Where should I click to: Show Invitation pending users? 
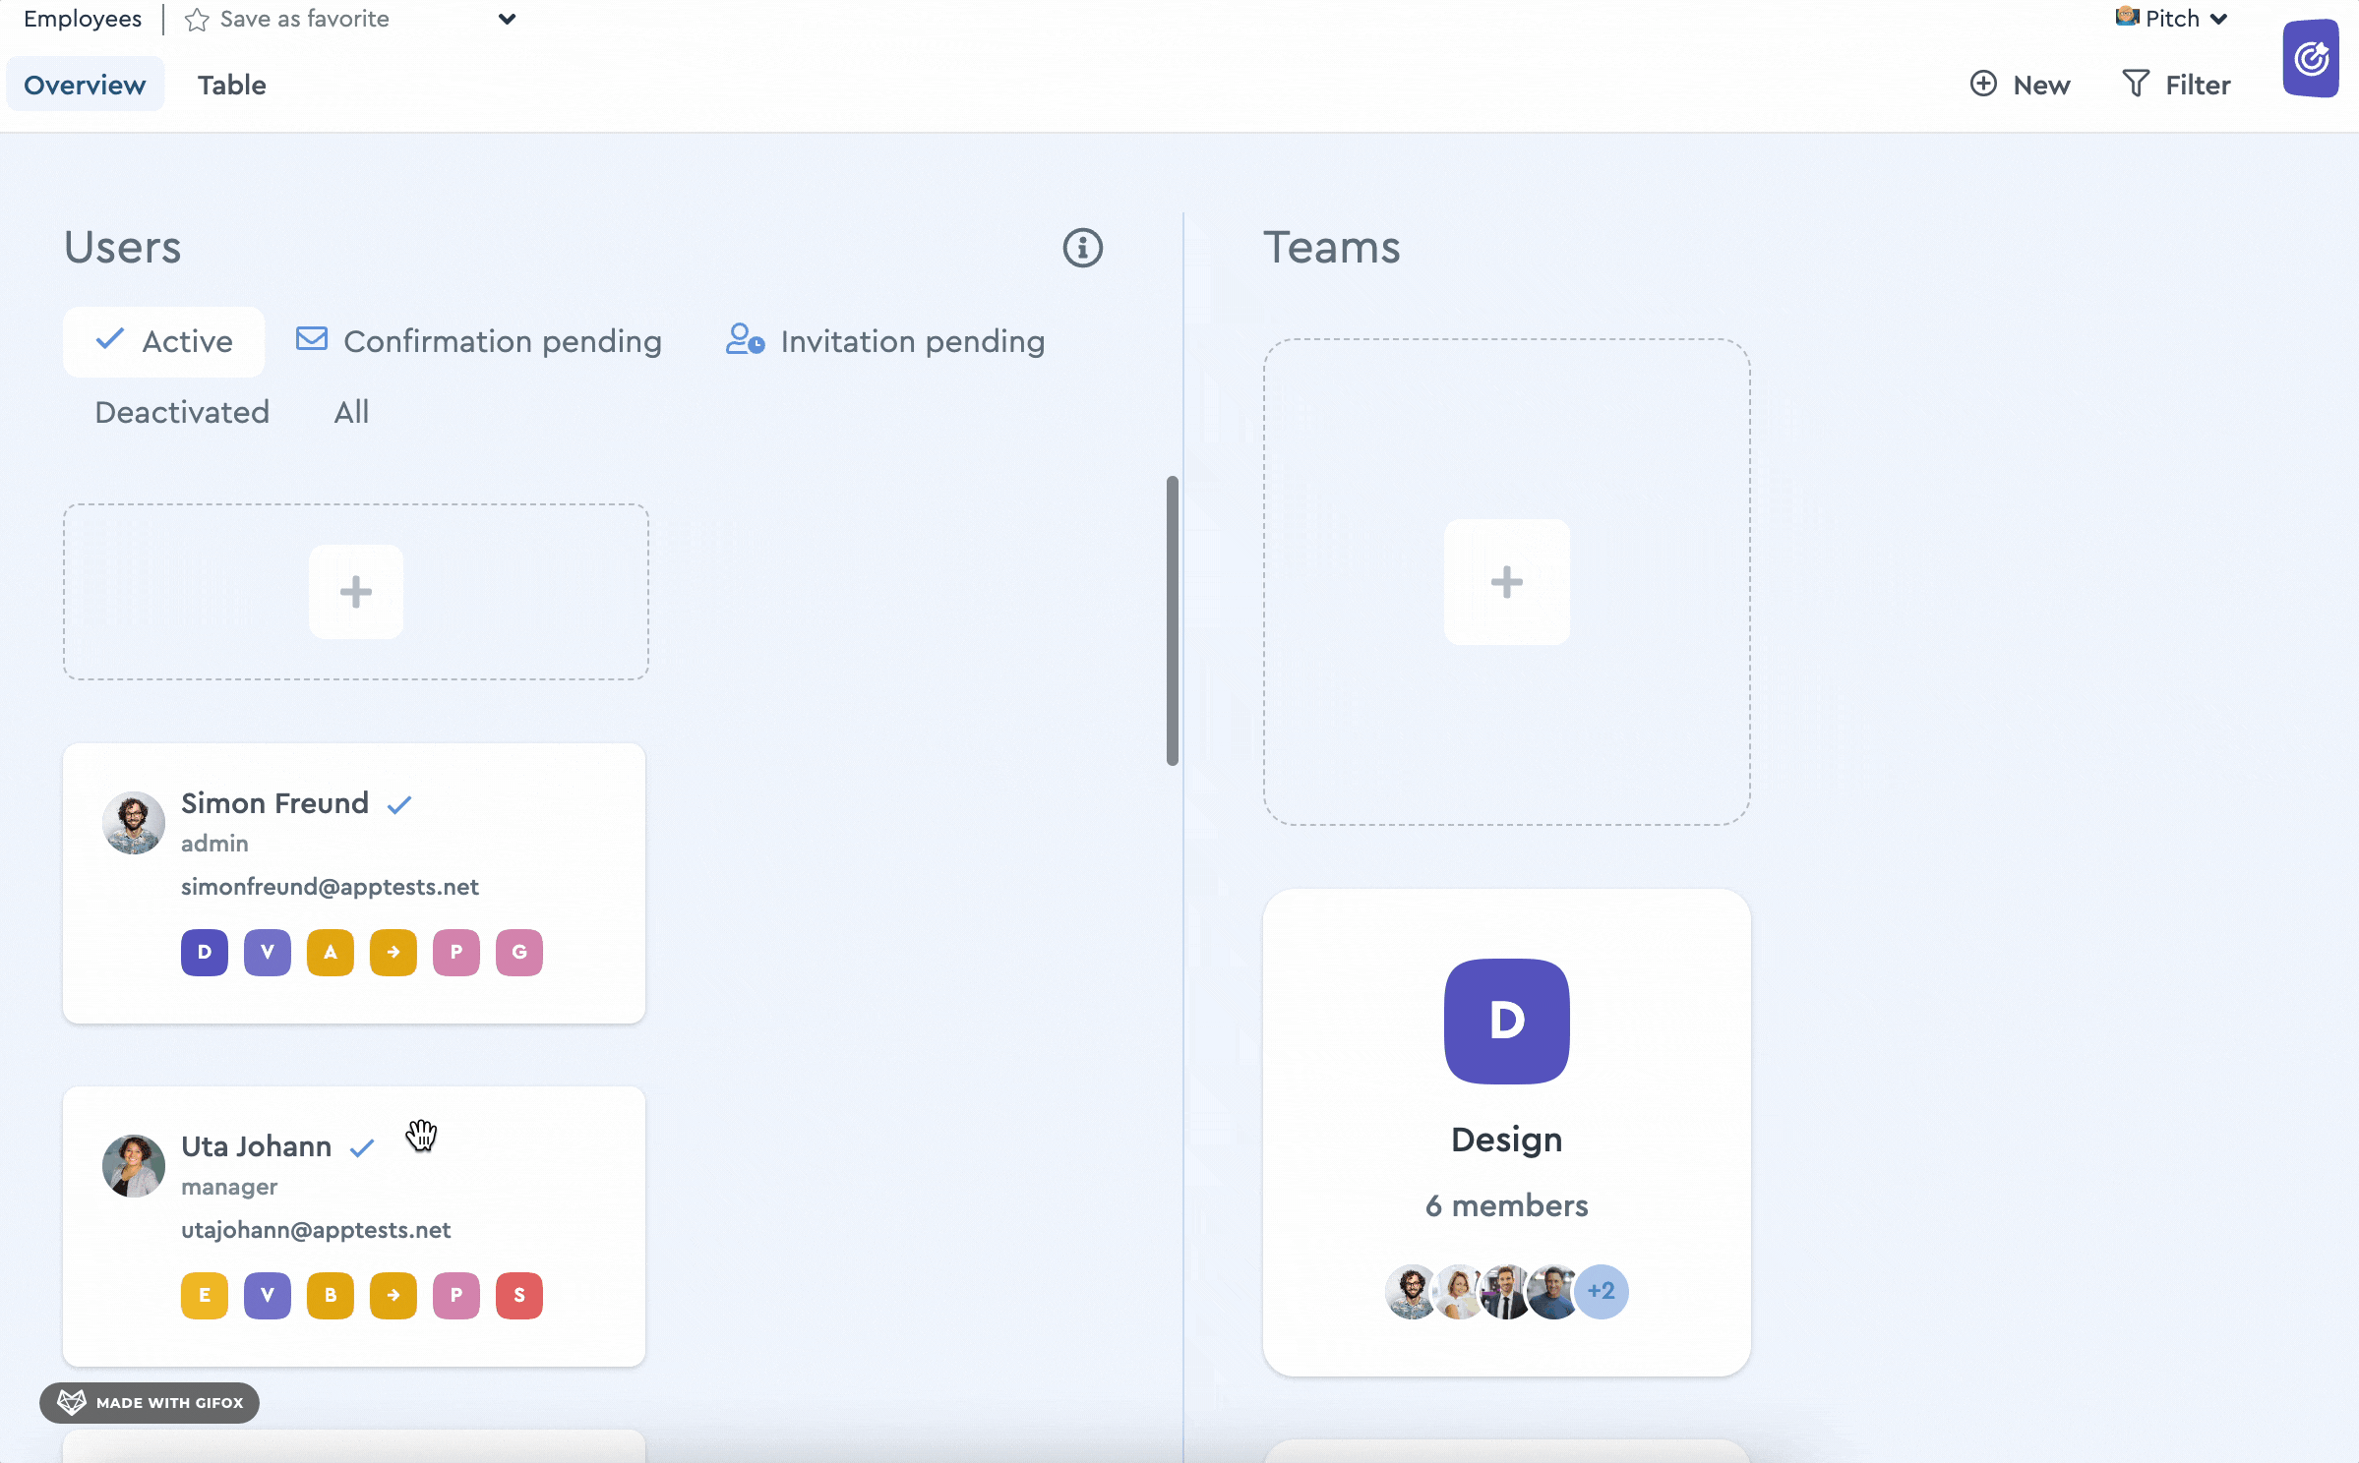click(884, 342)
